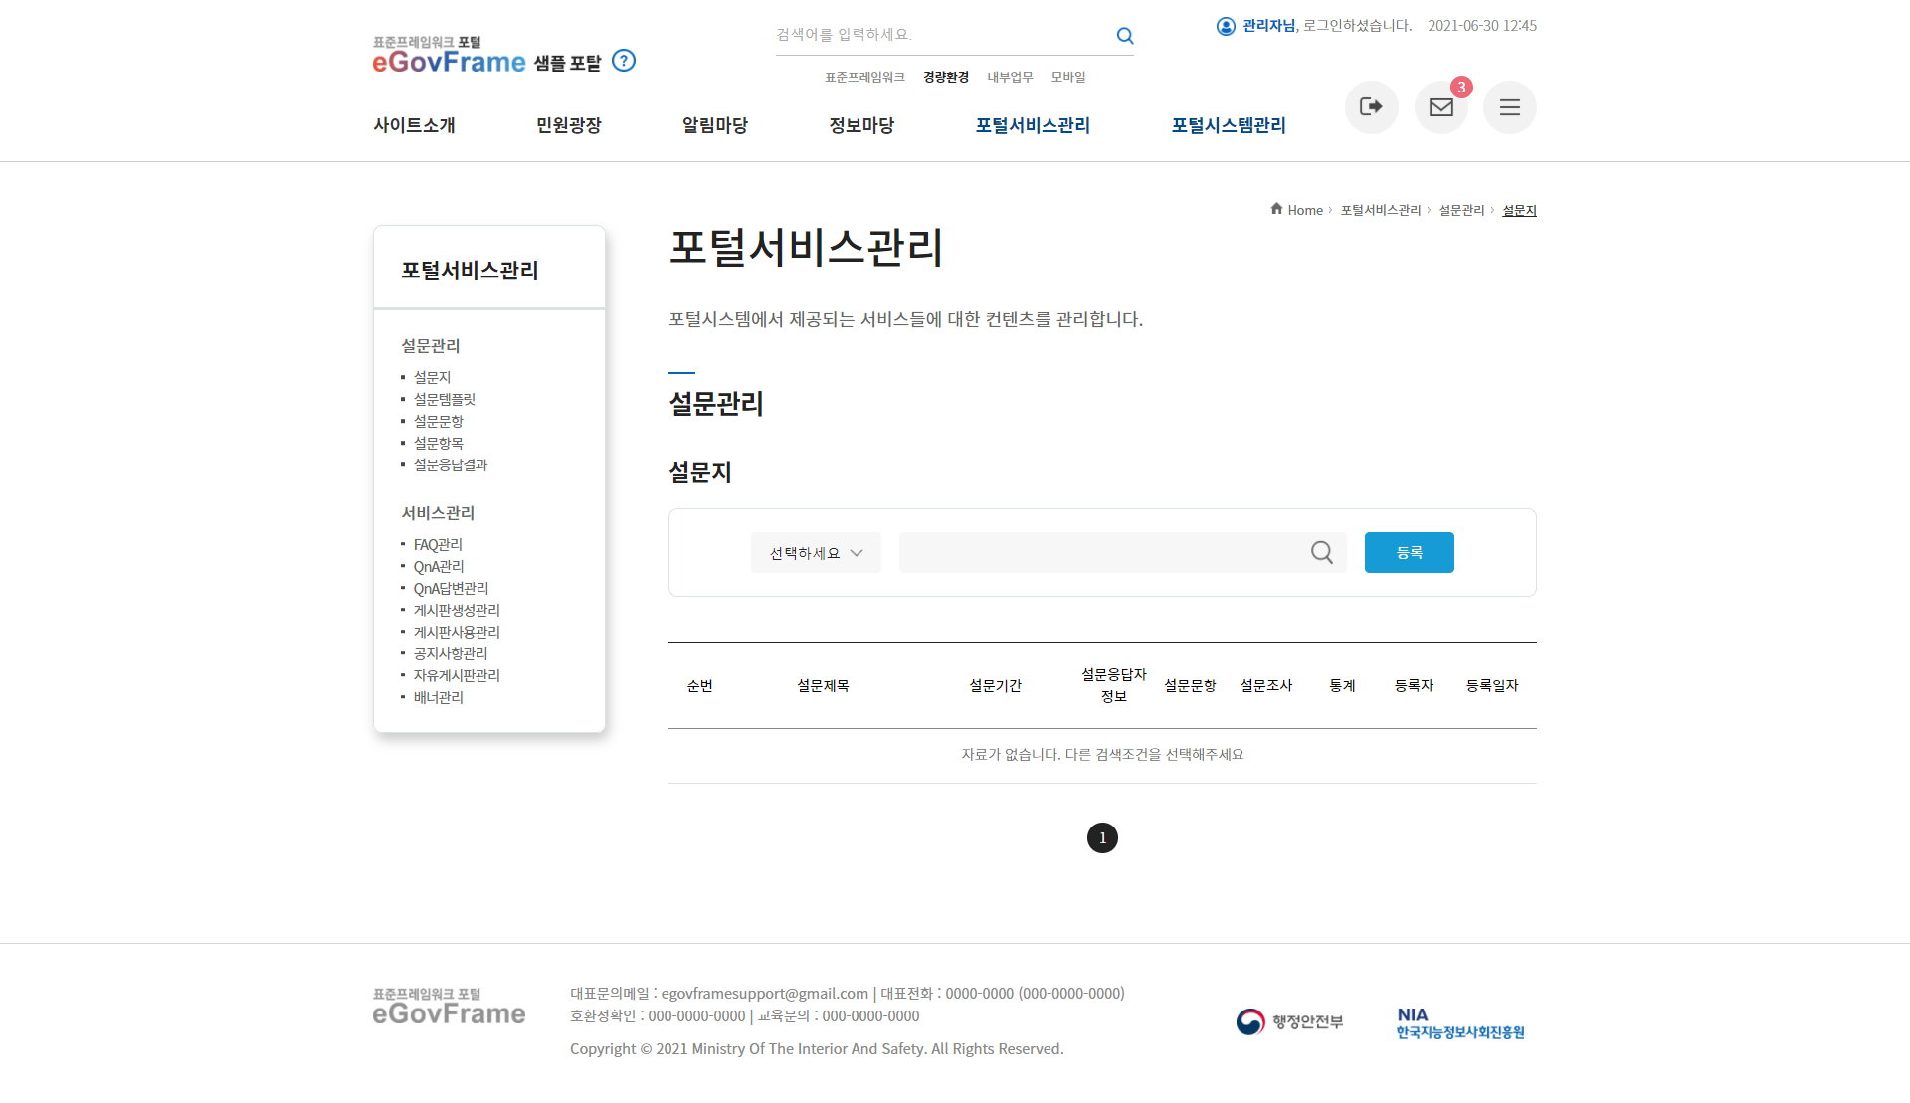Open the hamburger all-menu icon
Viewport: 1910px width, 1103px height.
click(x=1509, y=107)
